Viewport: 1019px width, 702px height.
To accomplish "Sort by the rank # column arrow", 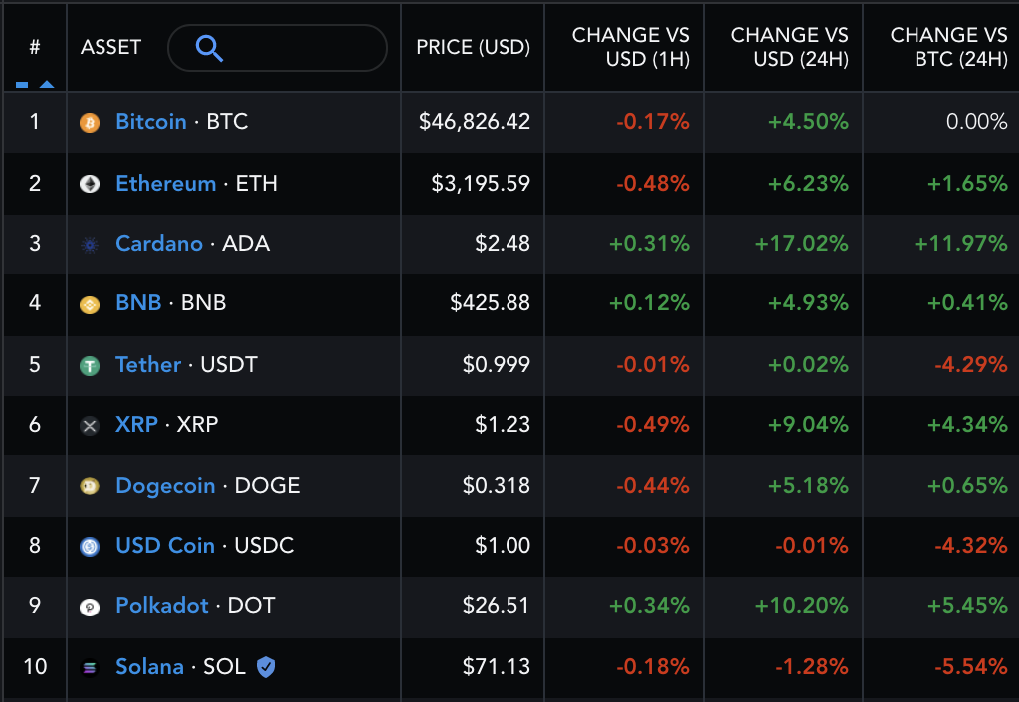I will pos(46,85).
